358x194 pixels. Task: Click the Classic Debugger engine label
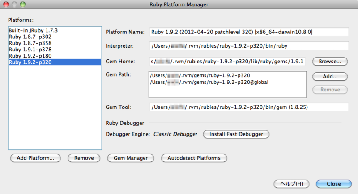click(175, 134)
